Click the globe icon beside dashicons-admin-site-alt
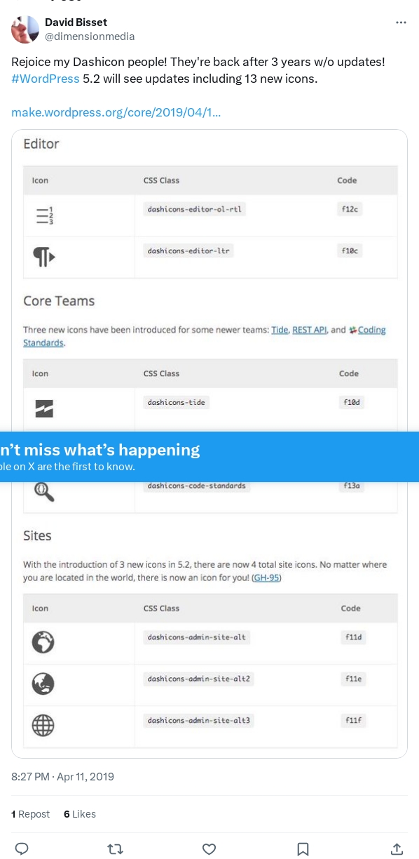The height and width of the screenshot is (859, 419). tap(43, 641)
